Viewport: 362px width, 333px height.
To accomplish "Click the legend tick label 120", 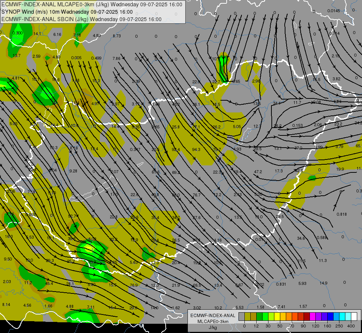I will [315, 326].
